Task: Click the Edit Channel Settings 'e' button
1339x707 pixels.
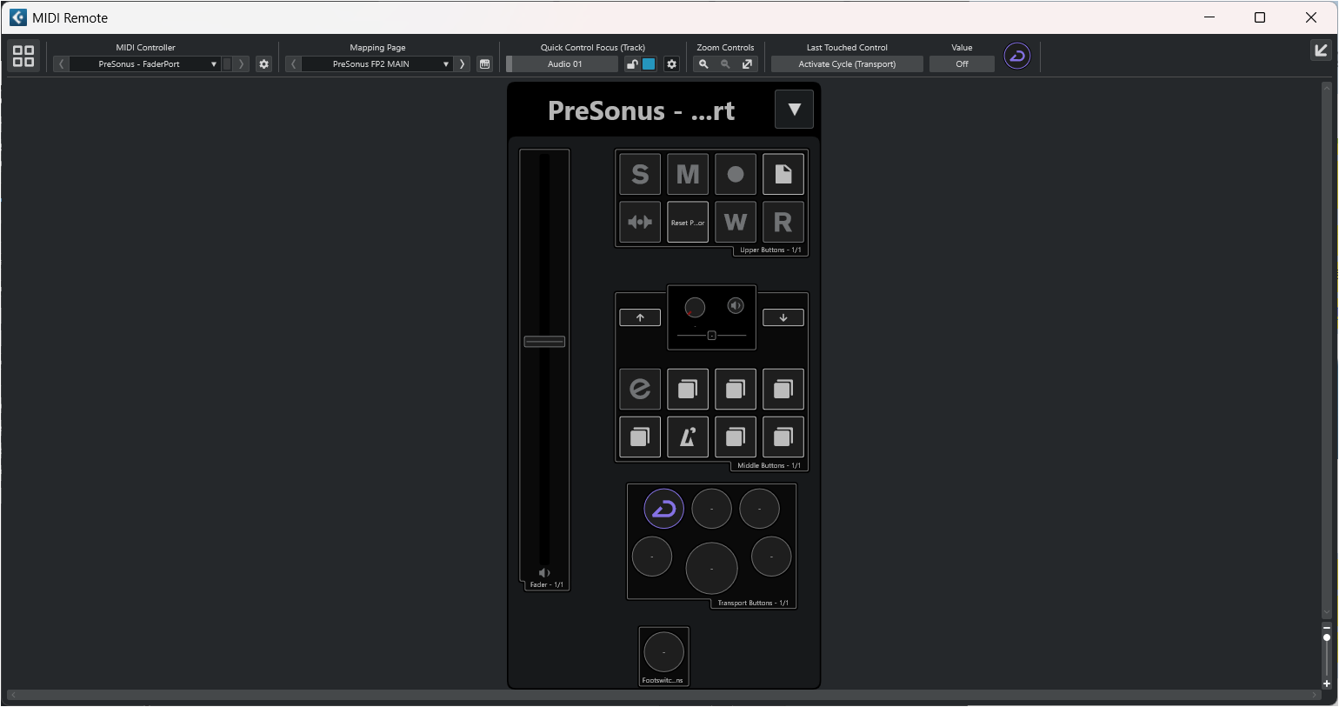Action: pos(640,389)
